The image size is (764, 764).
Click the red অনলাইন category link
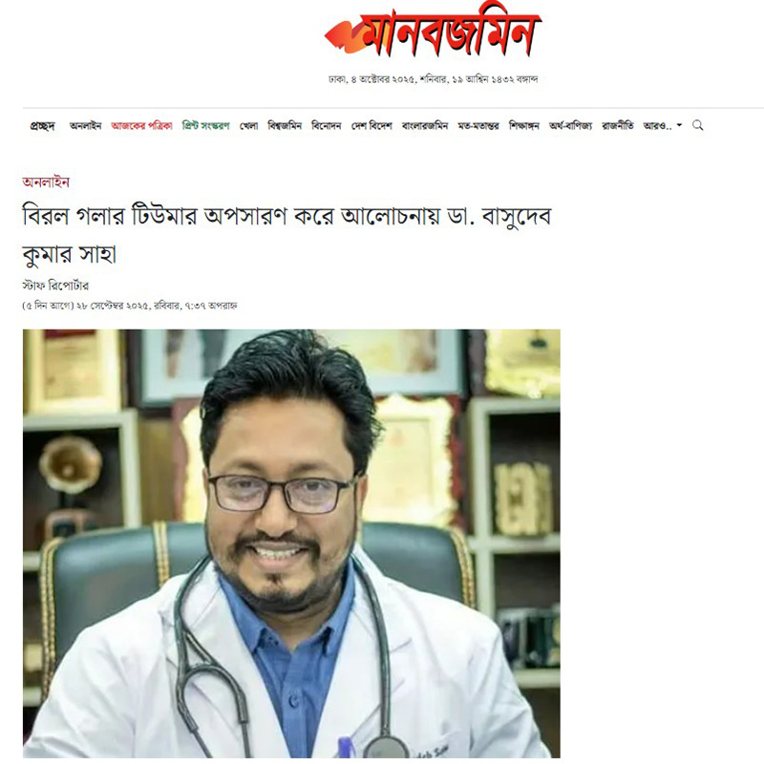tap(46, 182)
